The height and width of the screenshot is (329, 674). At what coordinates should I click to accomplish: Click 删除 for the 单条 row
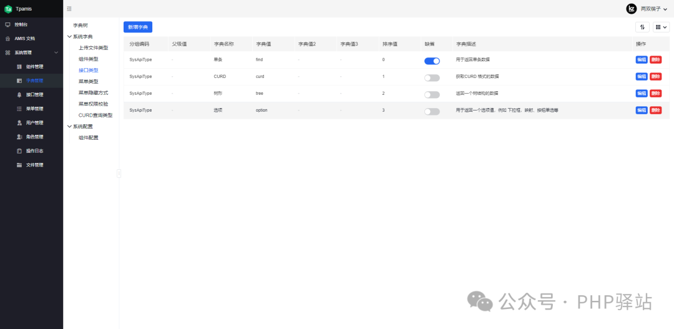pyautogui.click(x=655, y=60)
